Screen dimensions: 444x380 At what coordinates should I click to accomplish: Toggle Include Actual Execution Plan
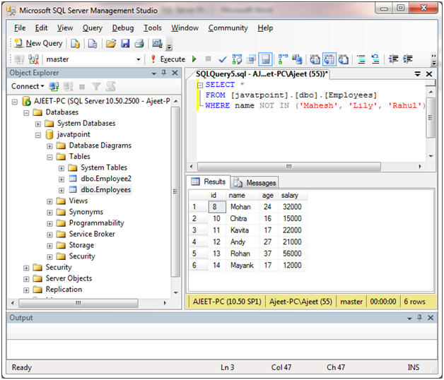pyautogui.click(x=283, y=59)
